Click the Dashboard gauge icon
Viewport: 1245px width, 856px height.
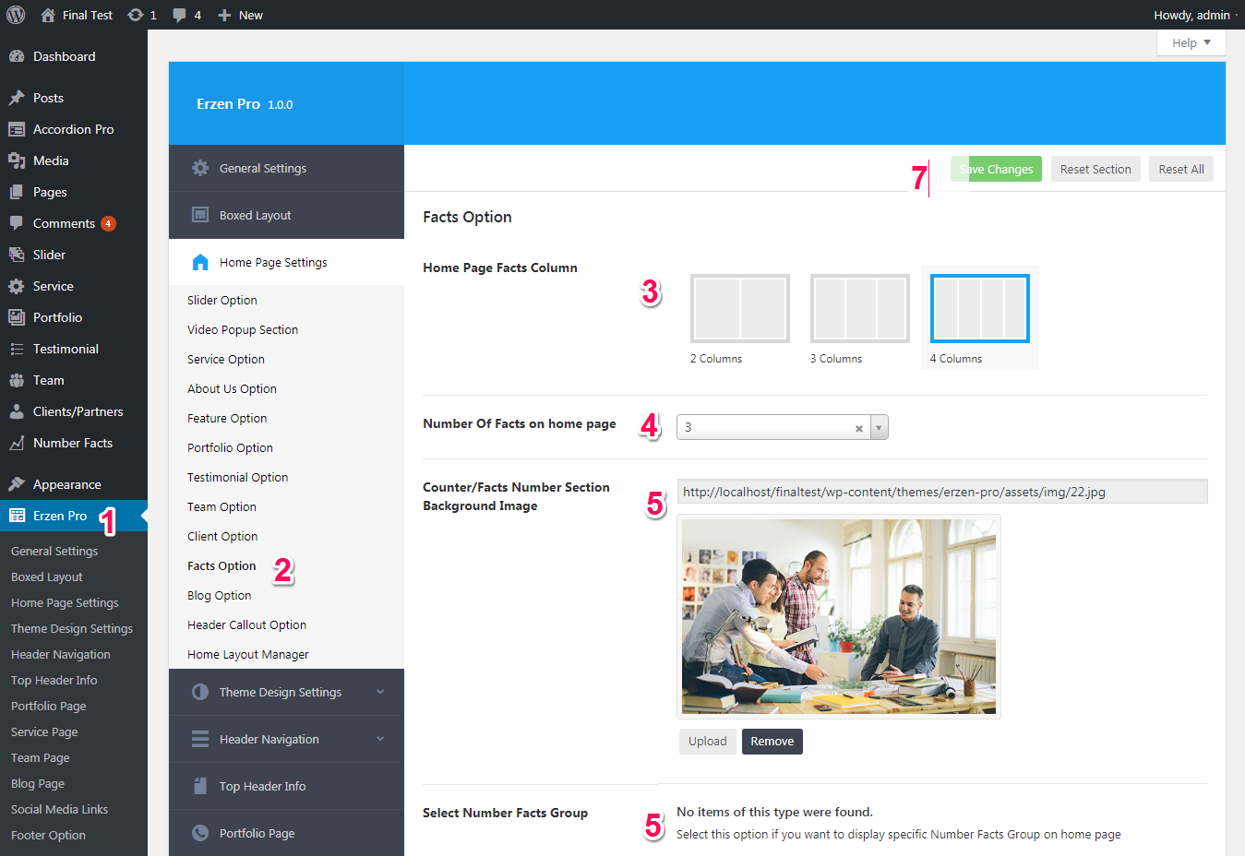point(17,56)
